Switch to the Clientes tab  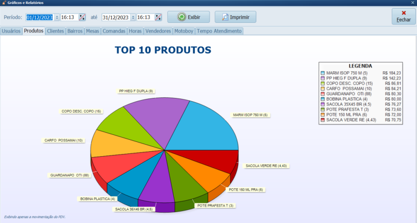point(55,31)
